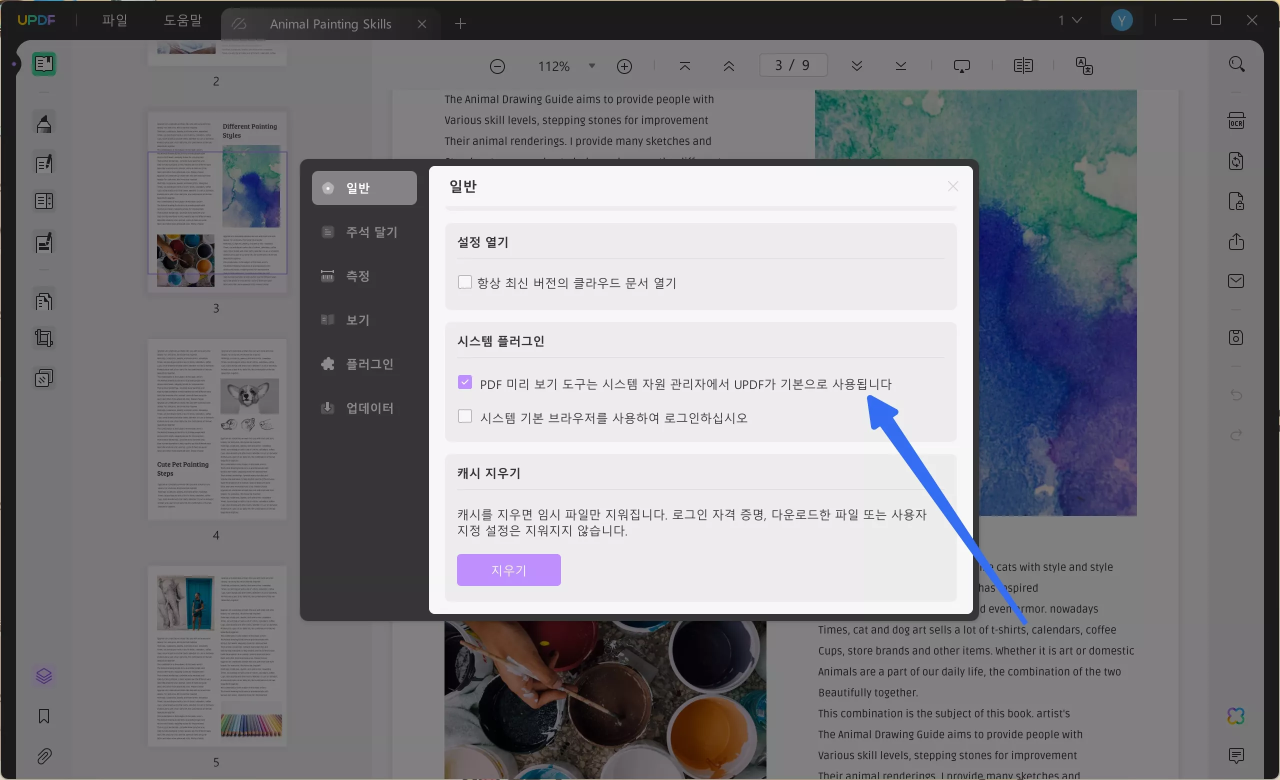Go to previous page arrow icon
Image resolution: width=1280 pixels, height=780 pixels.
point(729,66)
